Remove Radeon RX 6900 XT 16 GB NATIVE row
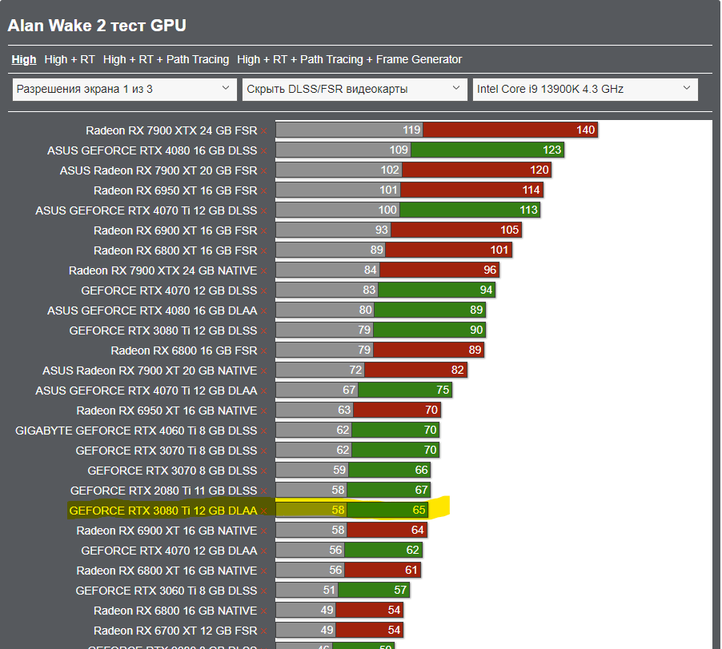 tap(264, 531)
